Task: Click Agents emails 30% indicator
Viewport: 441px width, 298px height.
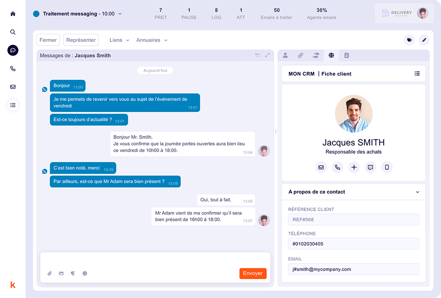Action: pos(321,14)
